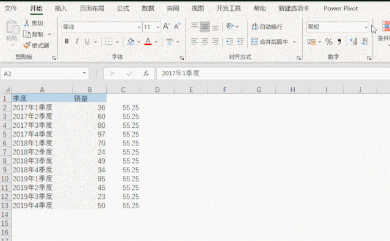Toggle italic formatting
The width and height of the screenshot is (390, 241).
click(x=77, y=41)
